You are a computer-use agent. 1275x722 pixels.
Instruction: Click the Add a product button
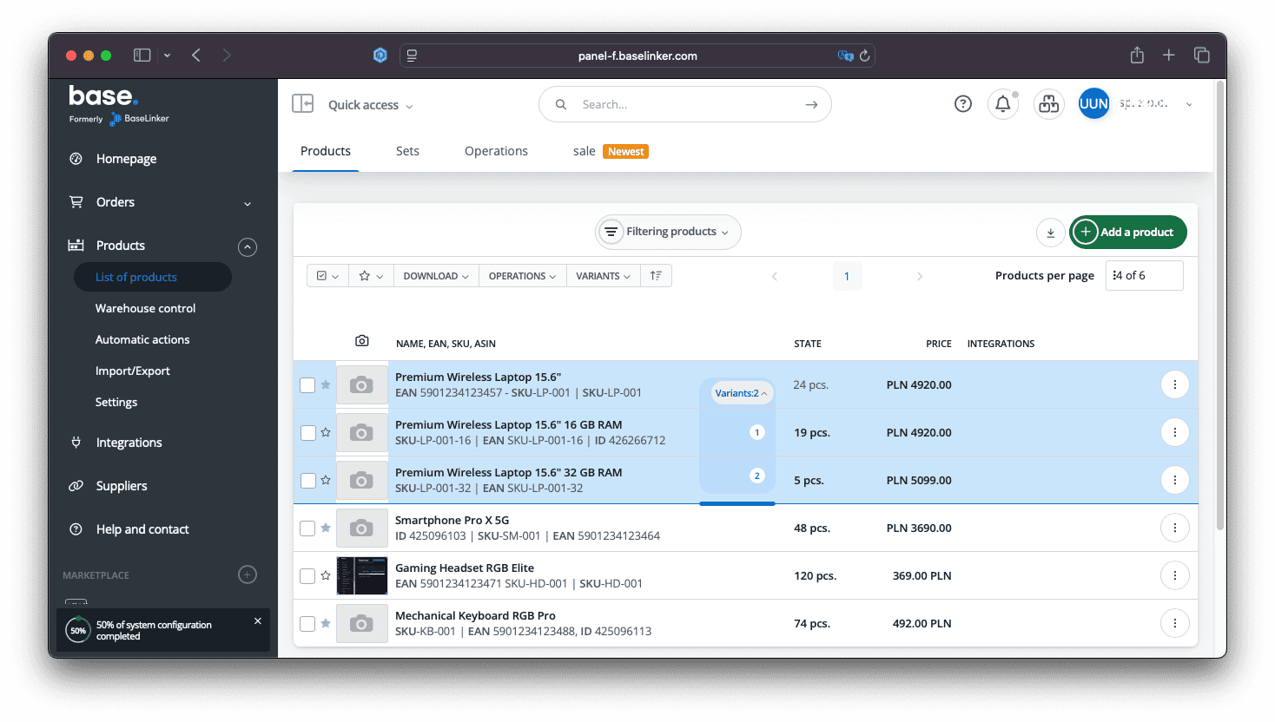[1127, 233]
